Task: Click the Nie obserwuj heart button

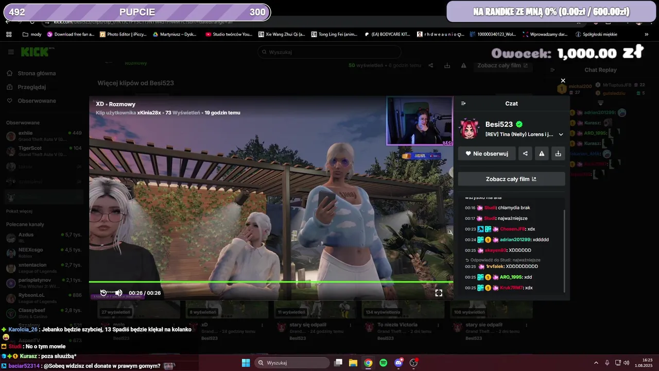Action: pos(487,153)
